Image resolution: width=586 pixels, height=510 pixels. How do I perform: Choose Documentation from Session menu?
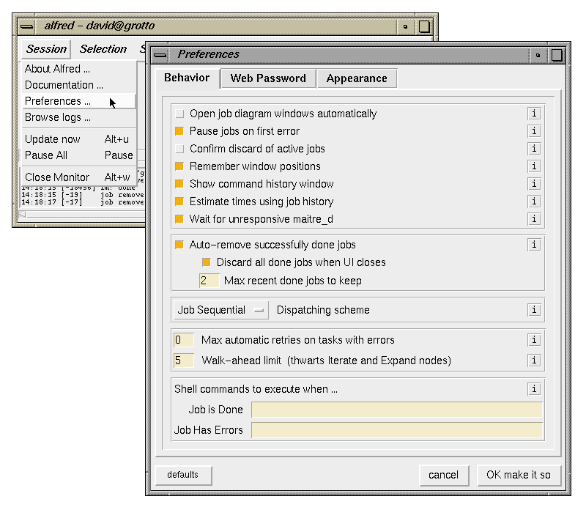point(79,85)
